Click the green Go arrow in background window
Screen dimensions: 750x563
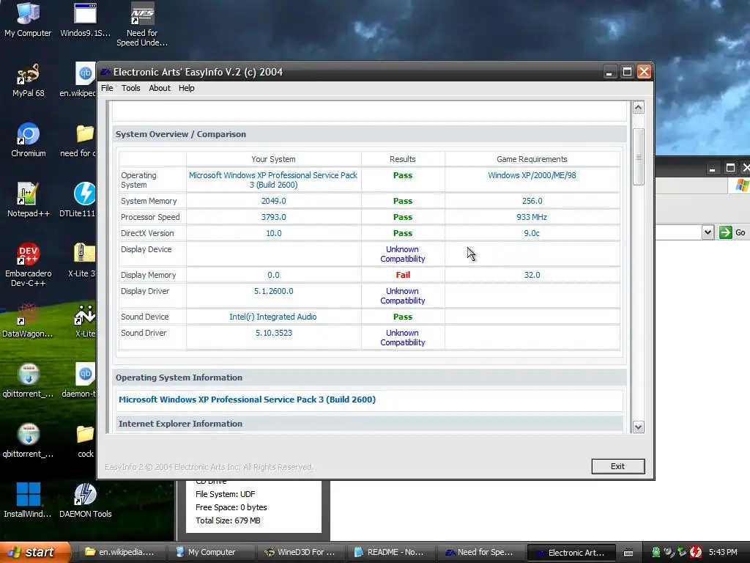click(x=726, y=232)
